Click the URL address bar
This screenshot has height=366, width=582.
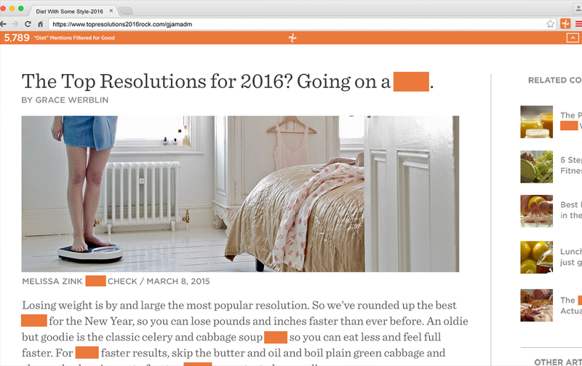(297, 24)
